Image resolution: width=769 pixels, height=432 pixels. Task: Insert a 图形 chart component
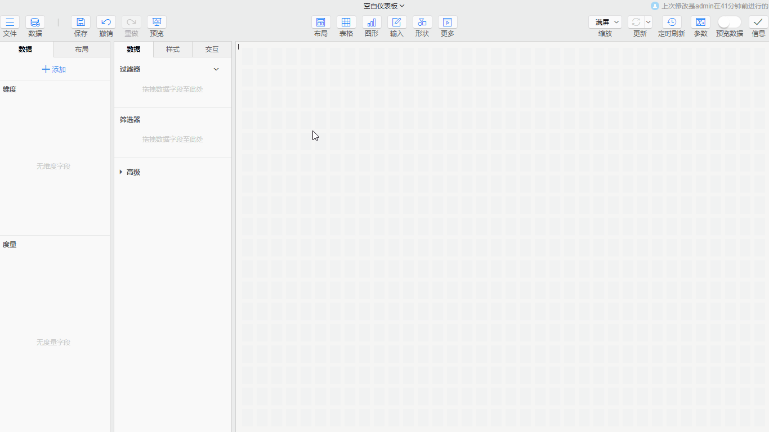tap(372, 22)
